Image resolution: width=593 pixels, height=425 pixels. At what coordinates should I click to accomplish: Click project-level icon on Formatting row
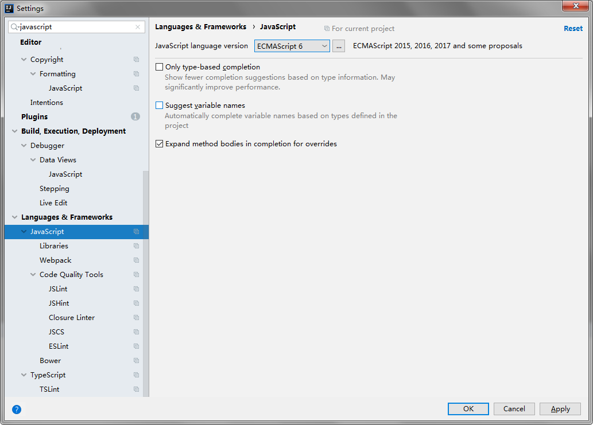[136, 73]
